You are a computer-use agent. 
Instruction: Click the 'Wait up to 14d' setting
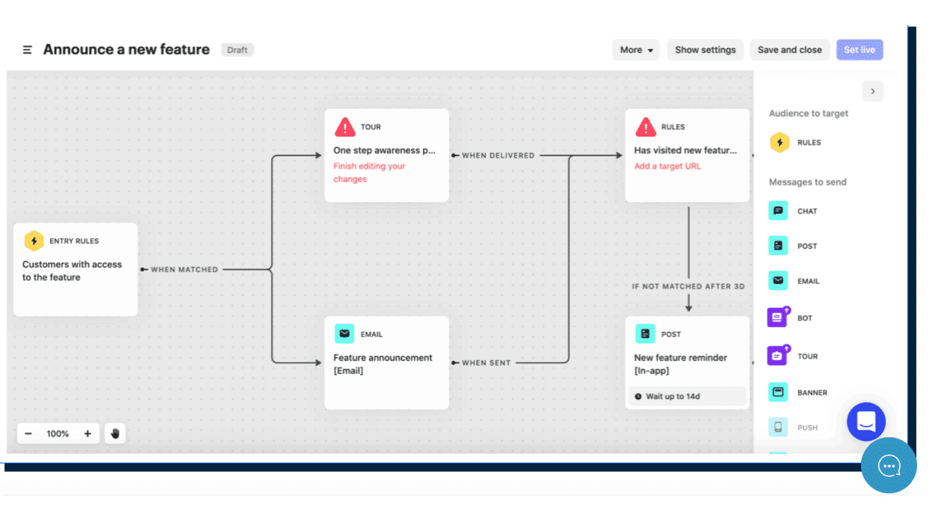(x=688, y=396)
